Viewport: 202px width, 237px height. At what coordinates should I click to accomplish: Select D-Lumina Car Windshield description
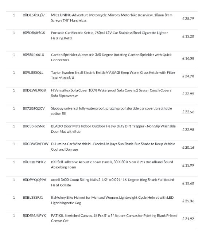tap(113, 147)
